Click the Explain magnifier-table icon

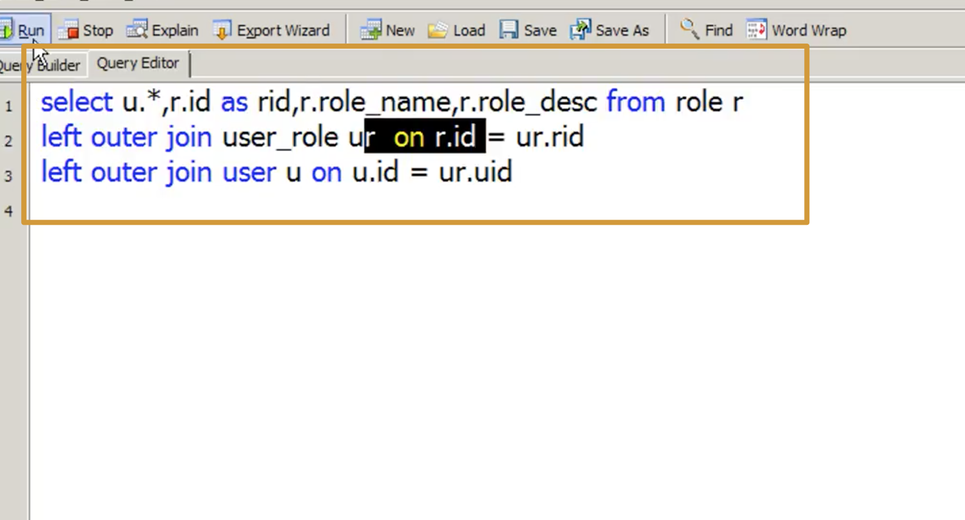pyautogui.click(x=137, y=30)
